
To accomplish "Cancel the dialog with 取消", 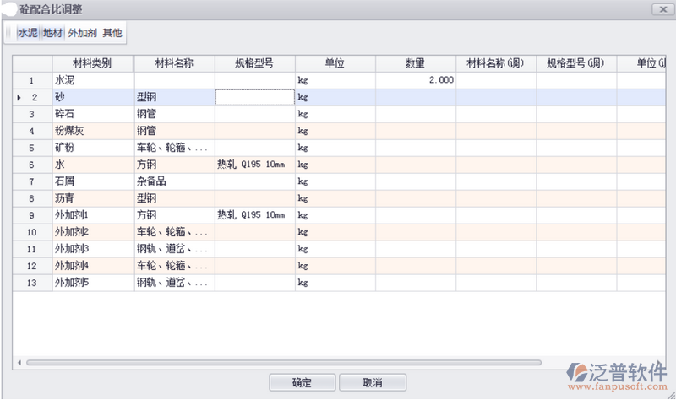I will click(373, 383).
